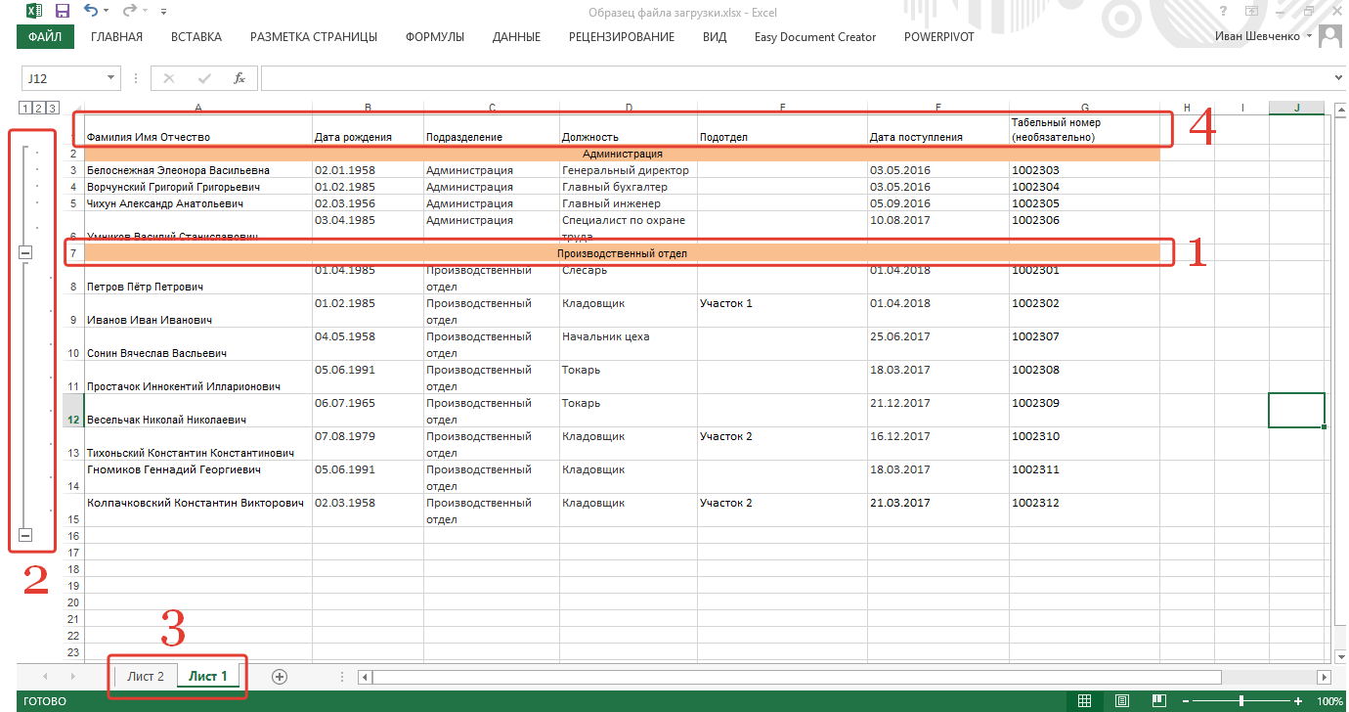The width and height of the screenshot is (1349, 712).
Task: Show outline level 3 button
Action: click(x=53, y=109)
